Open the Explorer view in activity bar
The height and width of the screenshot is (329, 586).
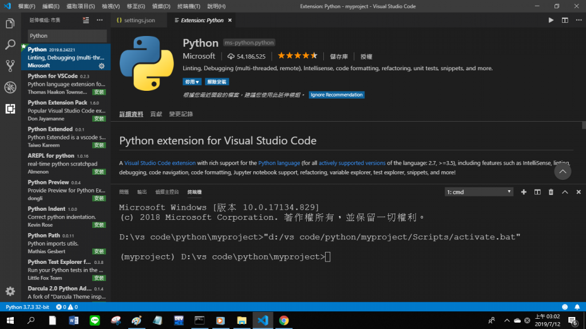[10, 23]
